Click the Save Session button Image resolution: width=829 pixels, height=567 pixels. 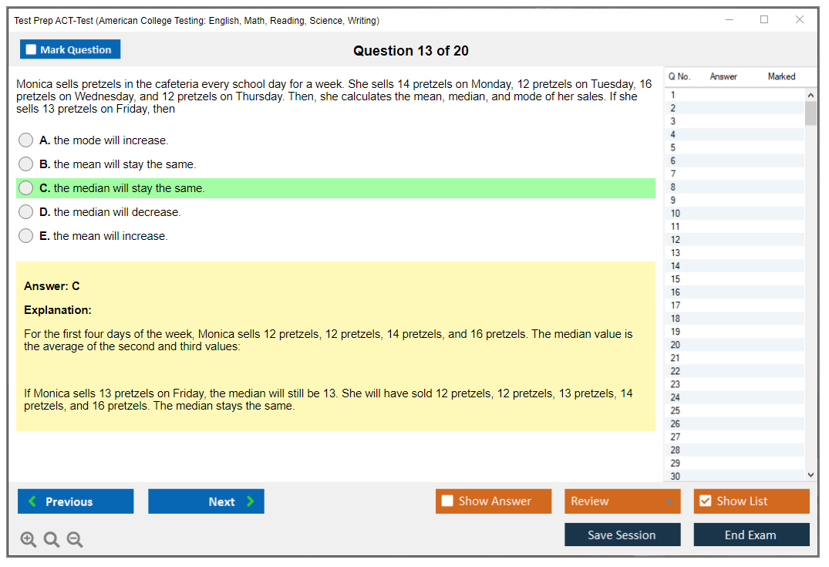coord(622,535)
